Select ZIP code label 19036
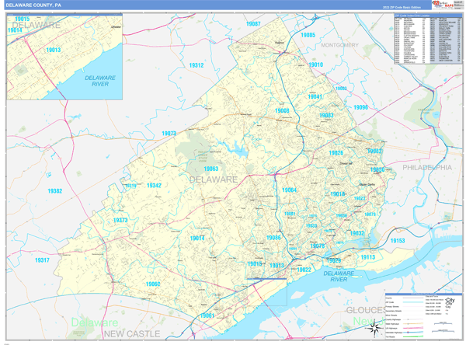466x345 pixels. [x=342, y=216]
